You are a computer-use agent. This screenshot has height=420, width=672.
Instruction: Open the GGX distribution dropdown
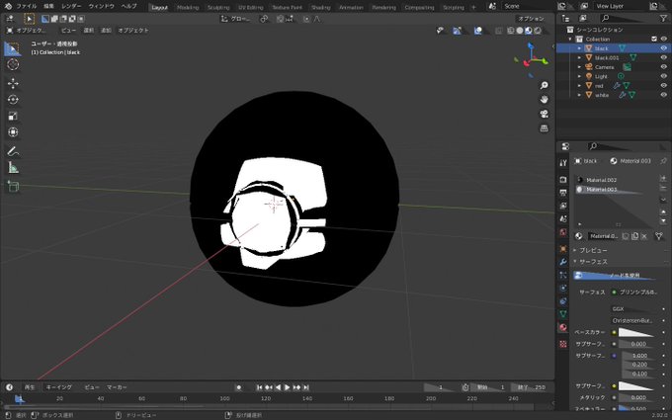(635, 309)
